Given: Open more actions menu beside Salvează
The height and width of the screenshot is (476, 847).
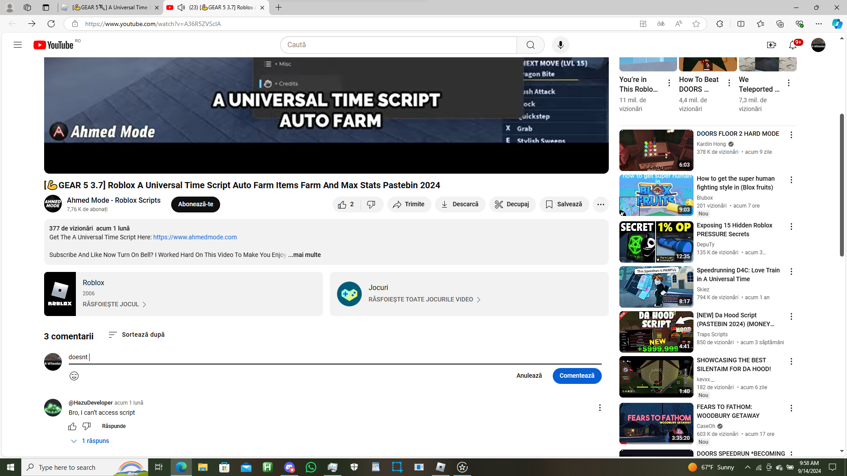Looking at the screenshot, I should [600, 205].
